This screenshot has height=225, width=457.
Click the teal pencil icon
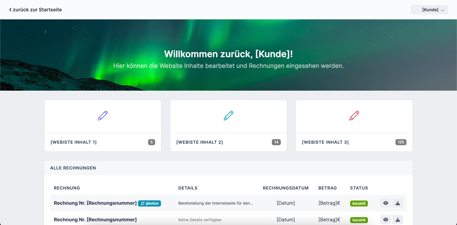coord(228,116)
